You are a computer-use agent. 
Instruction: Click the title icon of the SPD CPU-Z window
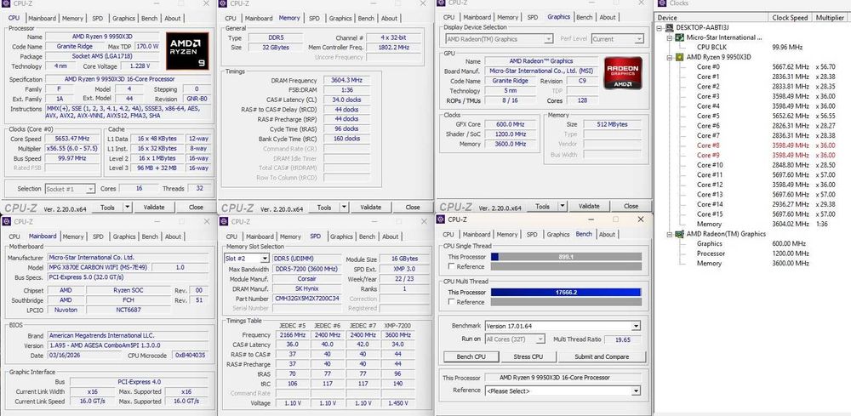pyautogui.click(x=224, y=222)
